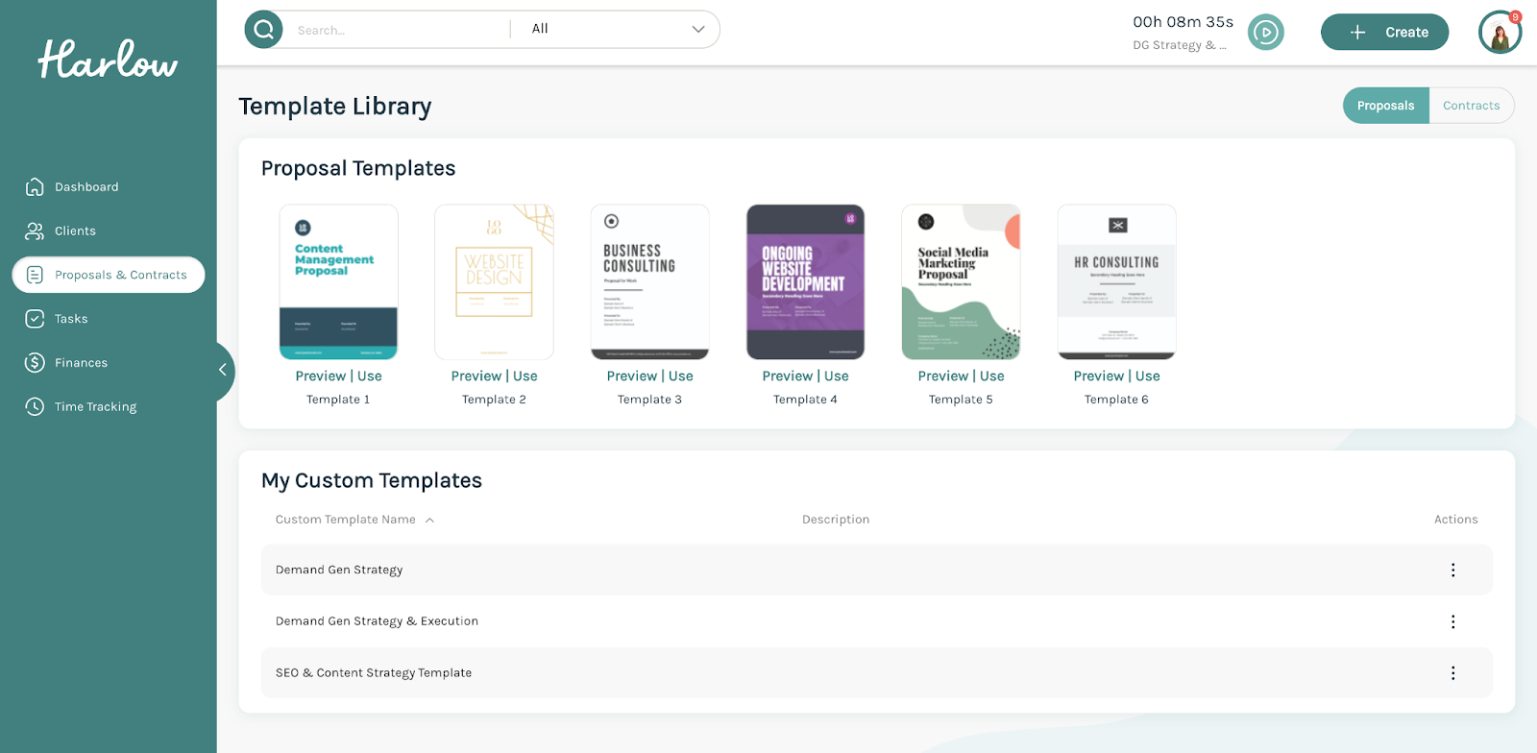This screenshot has width=1537, height=753.
Task: Go to Clients in sidebar
Action: (75, 231)
